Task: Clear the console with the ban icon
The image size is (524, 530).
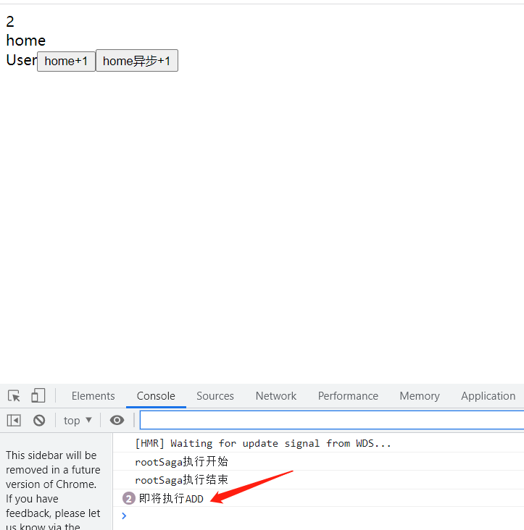Action: (x=39, y=421)
